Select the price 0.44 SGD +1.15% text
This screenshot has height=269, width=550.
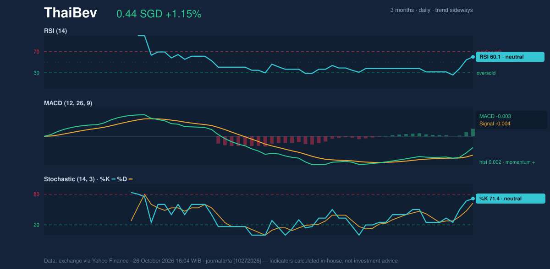[x=159, y=14]
